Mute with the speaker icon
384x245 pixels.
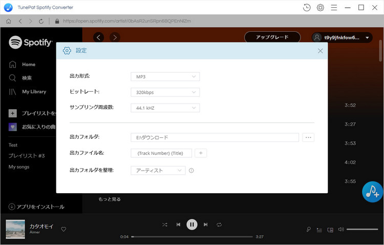tap(341, 229)
